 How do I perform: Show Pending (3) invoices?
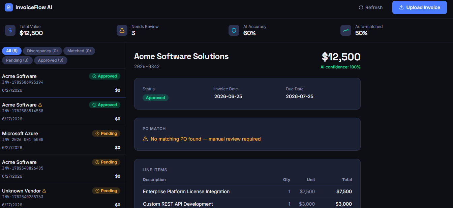[x=18, y=60]
